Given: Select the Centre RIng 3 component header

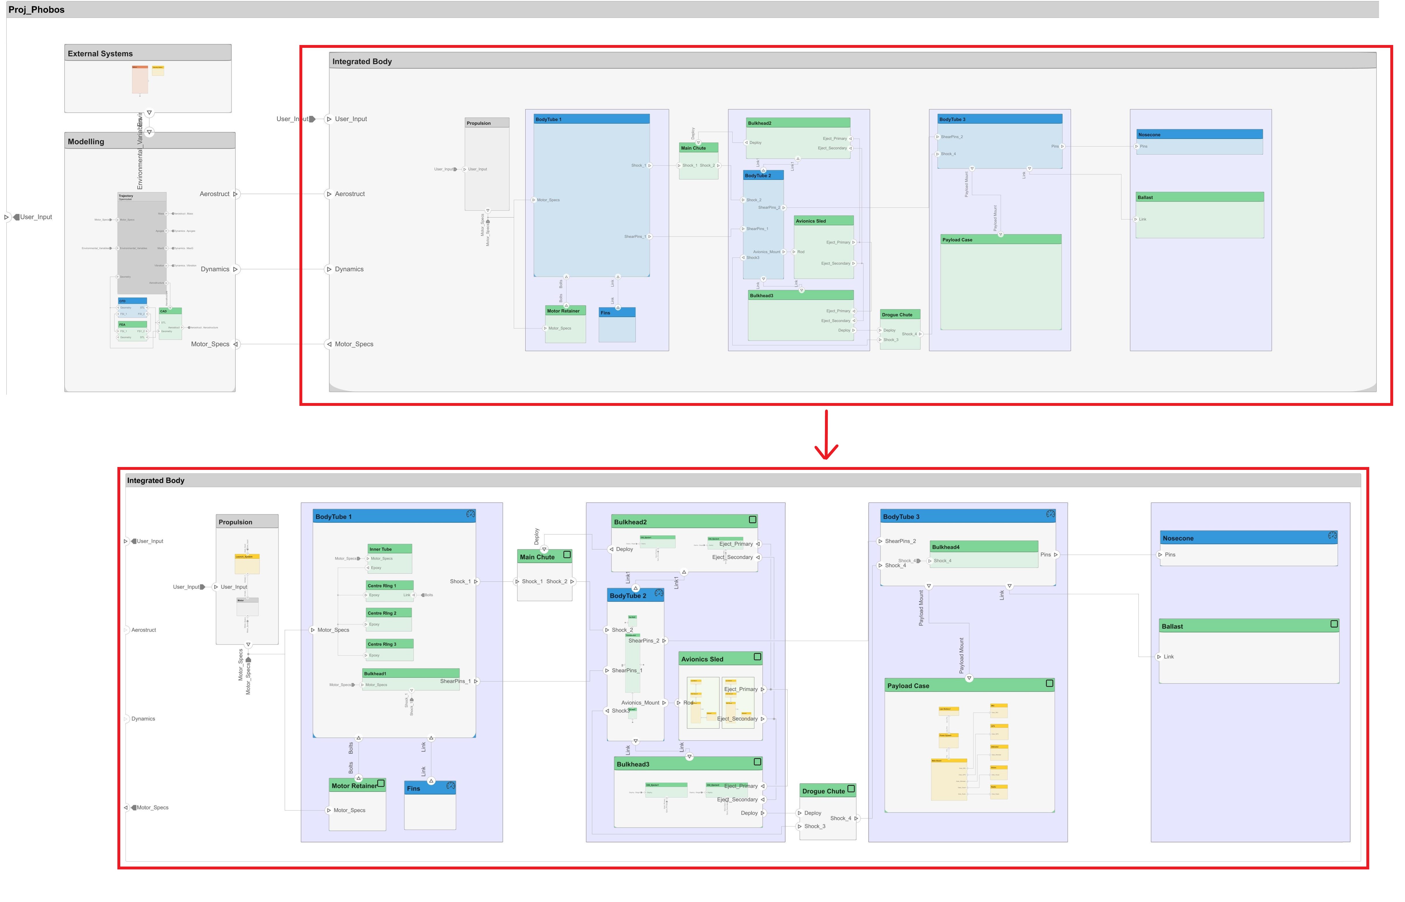Looking at the screenshot, I should (390, 644).
